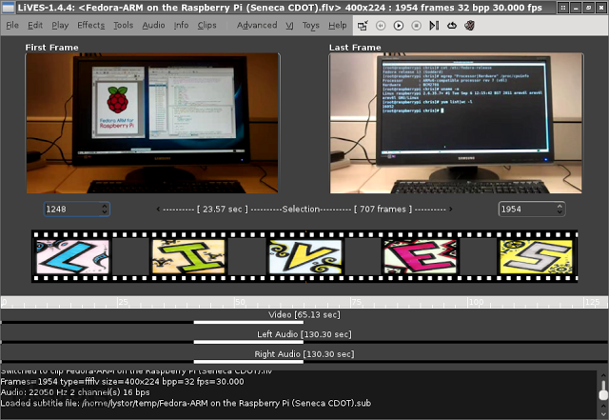Click the separate window (sepwin) toolbar icon

(363, 26)
